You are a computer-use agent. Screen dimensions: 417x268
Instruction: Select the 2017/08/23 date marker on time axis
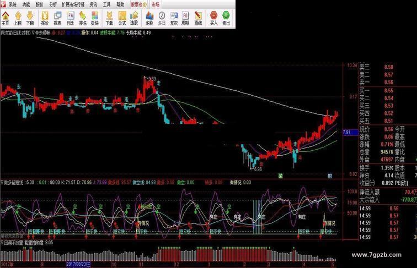(x=78, y=264)
